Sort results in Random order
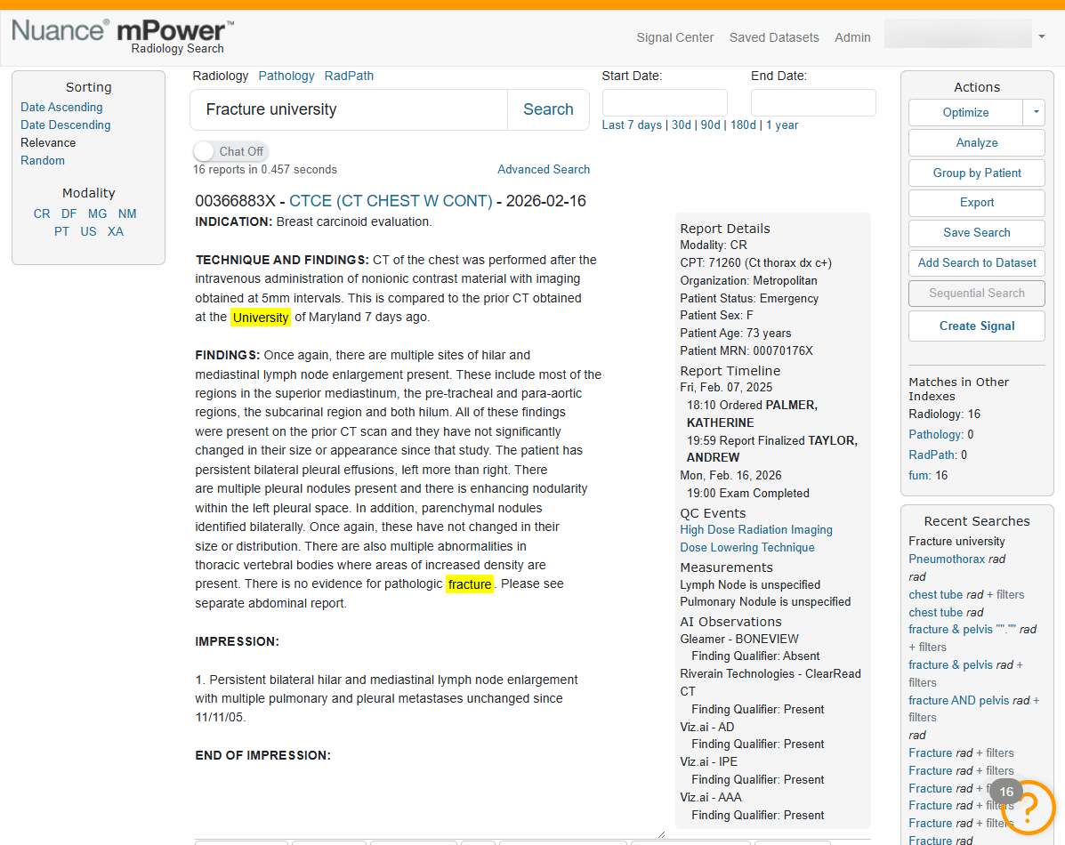 pos(43,160)
